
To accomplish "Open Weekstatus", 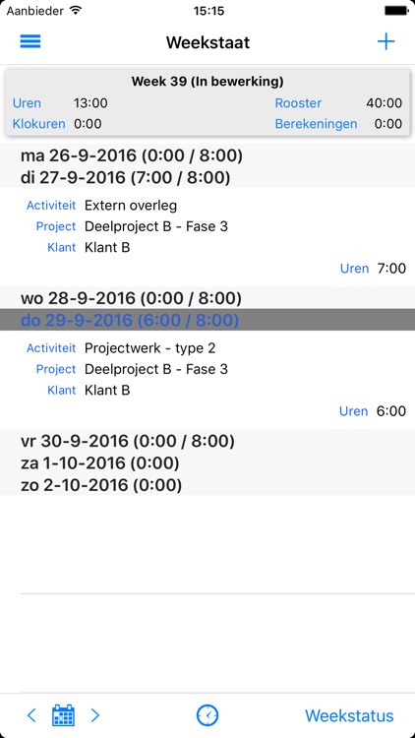I will click(349, 715).
